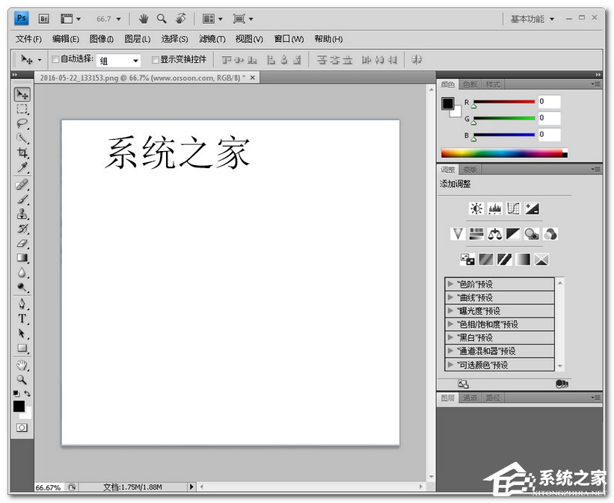
Task: Add a Curves adjustment icon
Action: pyautogui.click(x=513, y=209)
